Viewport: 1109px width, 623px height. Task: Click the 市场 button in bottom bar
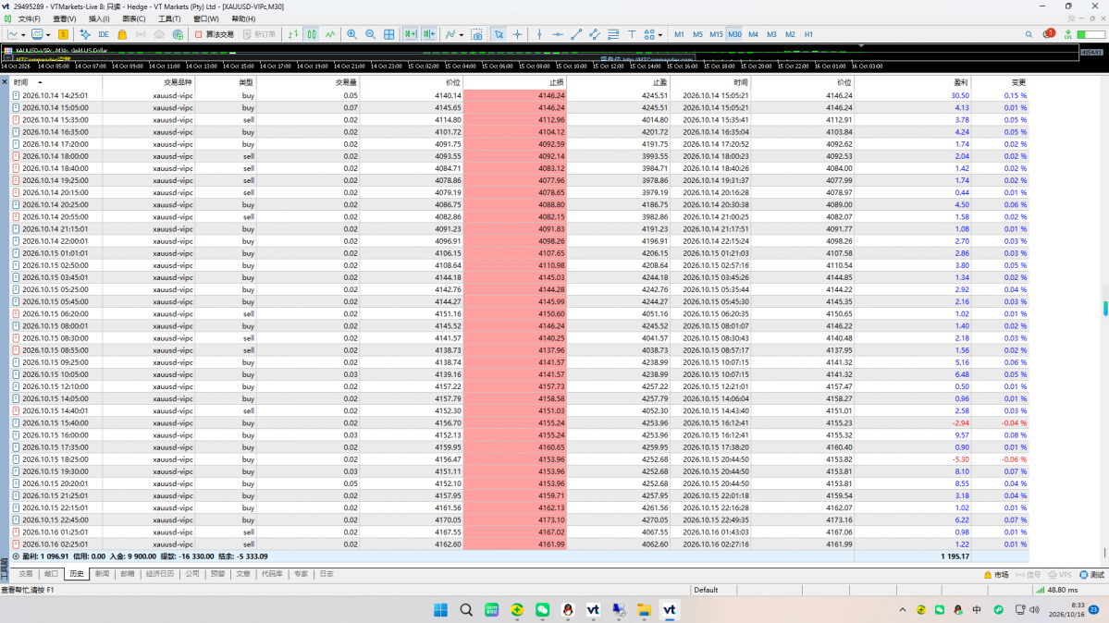(996, 575)
